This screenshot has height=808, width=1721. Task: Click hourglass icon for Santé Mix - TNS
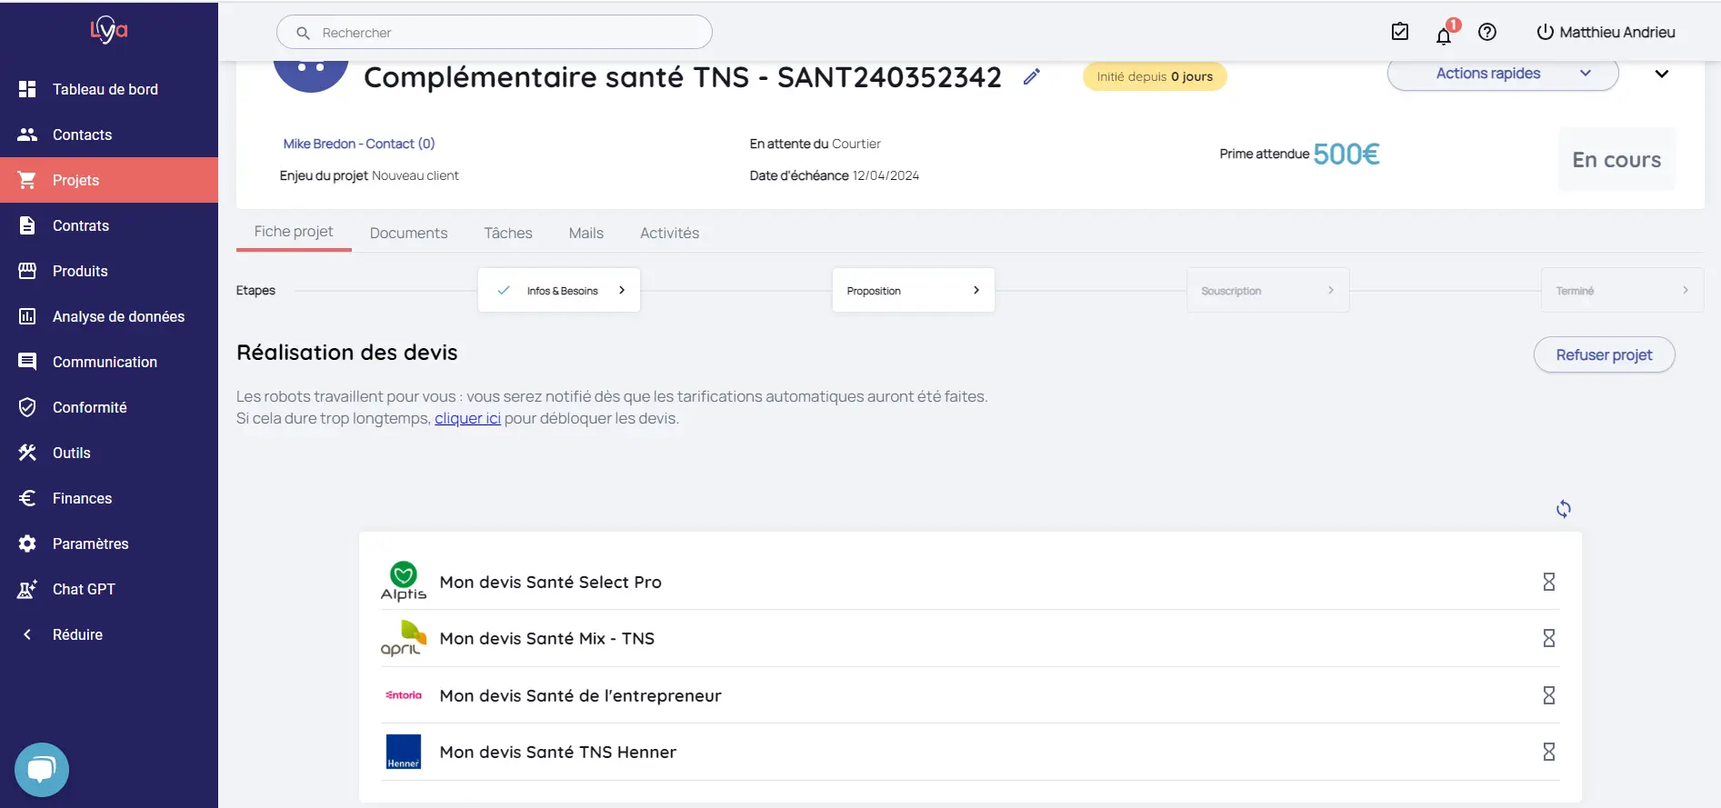[x=1549, y=638]
